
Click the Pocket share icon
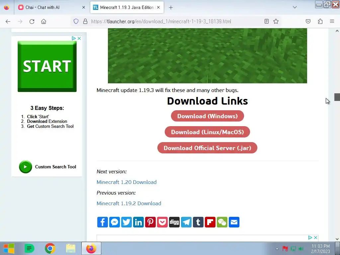(162, 222)
